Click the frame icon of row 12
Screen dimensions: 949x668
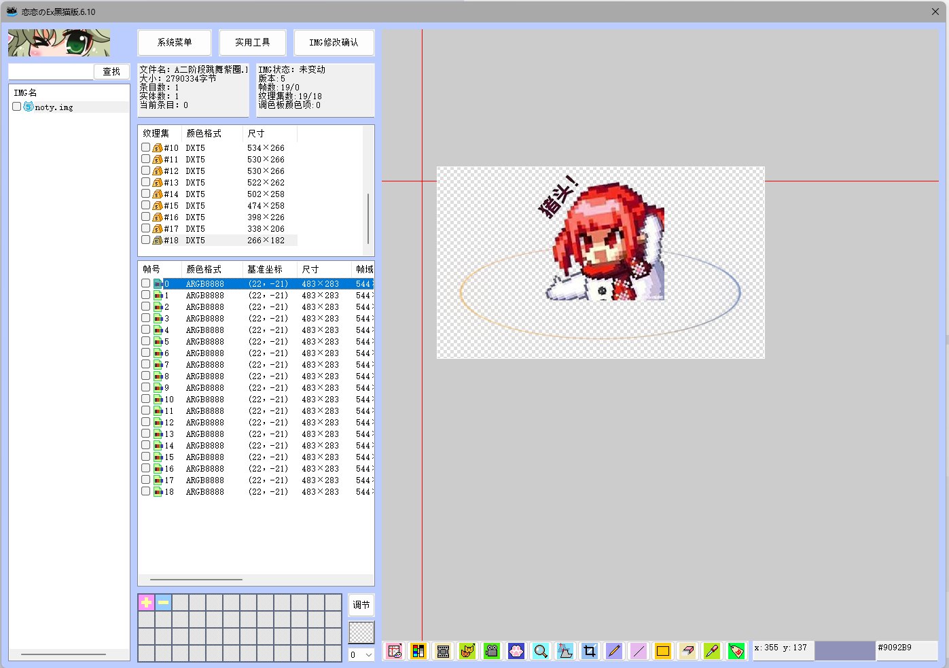point(158,422)
